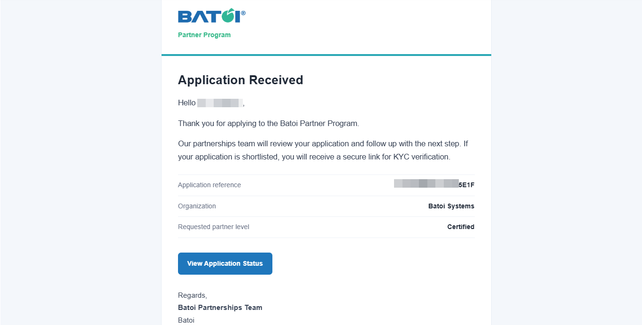Viewport: 642px width, 325px height.
Task: Select the Organization row label
Action: [197, 206]
